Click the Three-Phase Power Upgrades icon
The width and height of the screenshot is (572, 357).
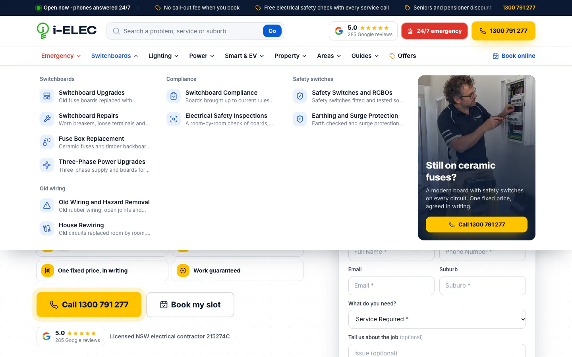point(47,165)
